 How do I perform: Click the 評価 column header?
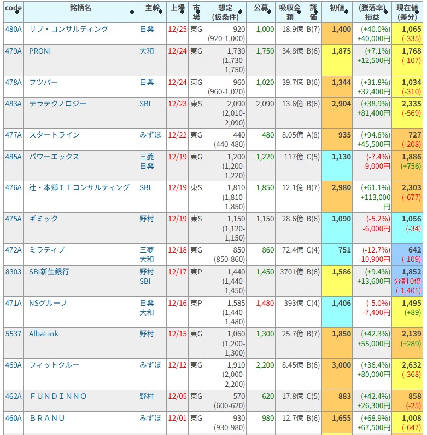pyautogui.click(x=313, y=12)
